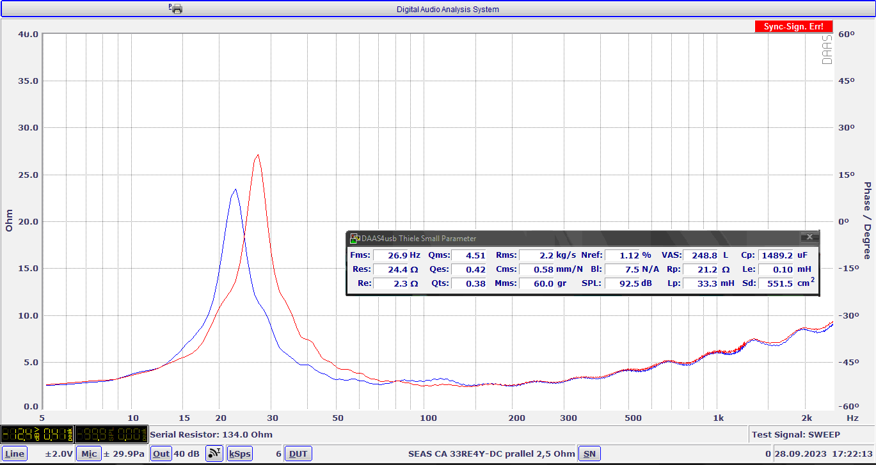876x465 pixels.
Task: Select the VAS value field
Action: [x=701, y=255]
